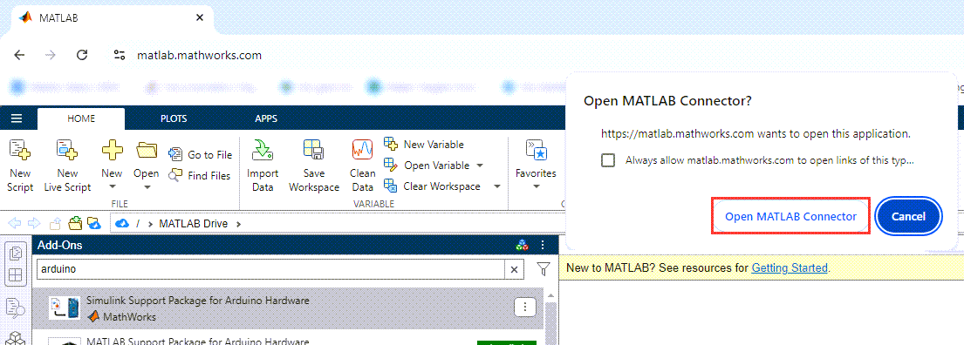964x345 pixels.
Task: Switch to the APPS tab
Action: pos(266,118)
